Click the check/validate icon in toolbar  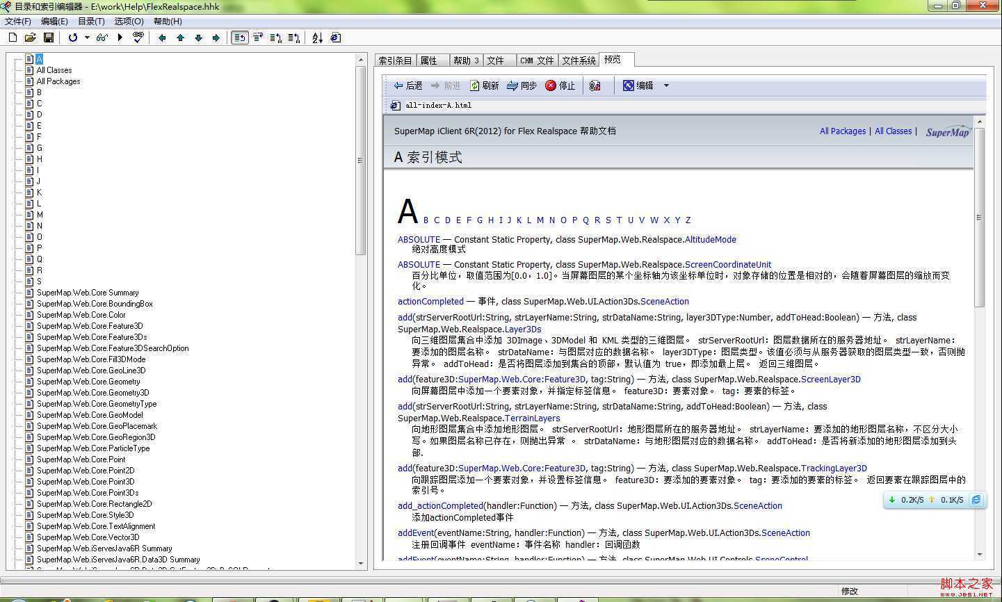[138, 38]
